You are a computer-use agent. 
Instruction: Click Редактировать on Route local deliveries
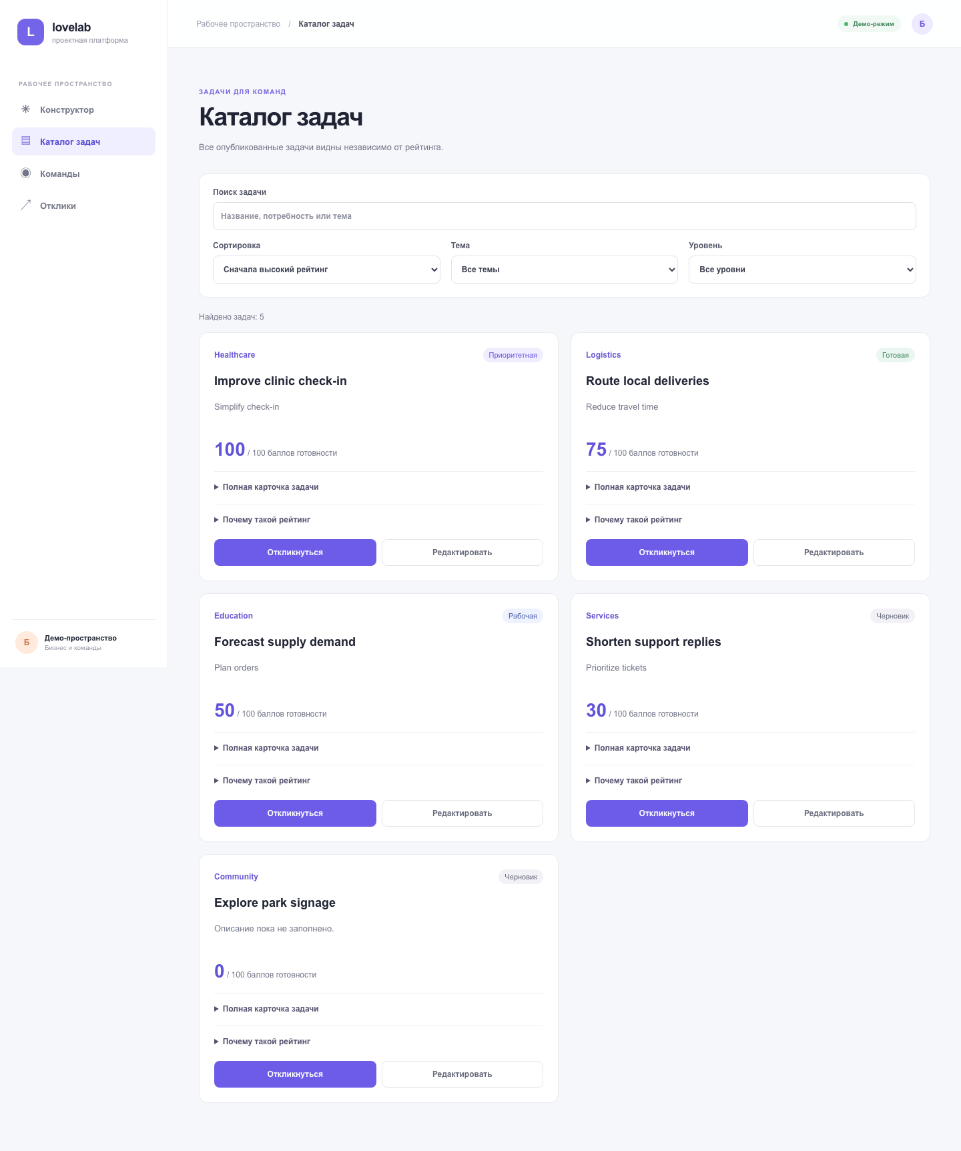(834, 552)
